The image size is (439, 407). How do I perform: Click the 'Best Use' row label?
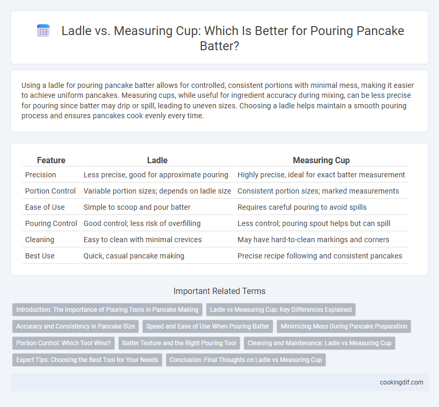pyautogui.click(x=40, y=256)
